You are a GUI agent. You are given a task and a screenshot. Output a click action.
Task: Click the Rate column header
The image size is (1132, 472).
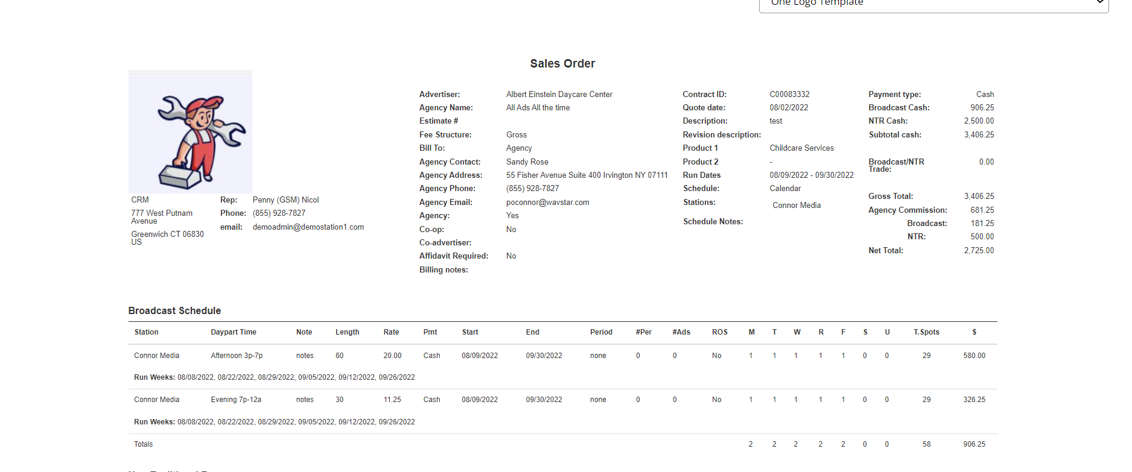391,332
